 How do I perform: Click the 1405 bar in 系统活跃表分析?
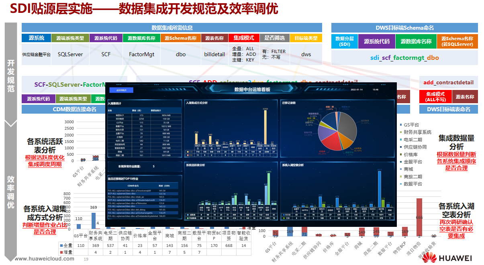268,190
